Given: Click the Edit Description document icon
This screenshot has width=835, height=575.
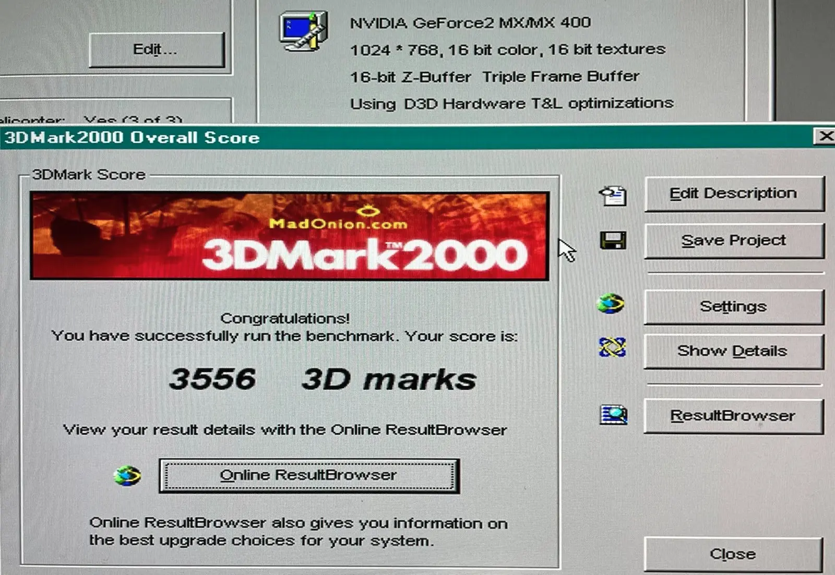Looking at the screenshot, I should click(x=613, y=195).
